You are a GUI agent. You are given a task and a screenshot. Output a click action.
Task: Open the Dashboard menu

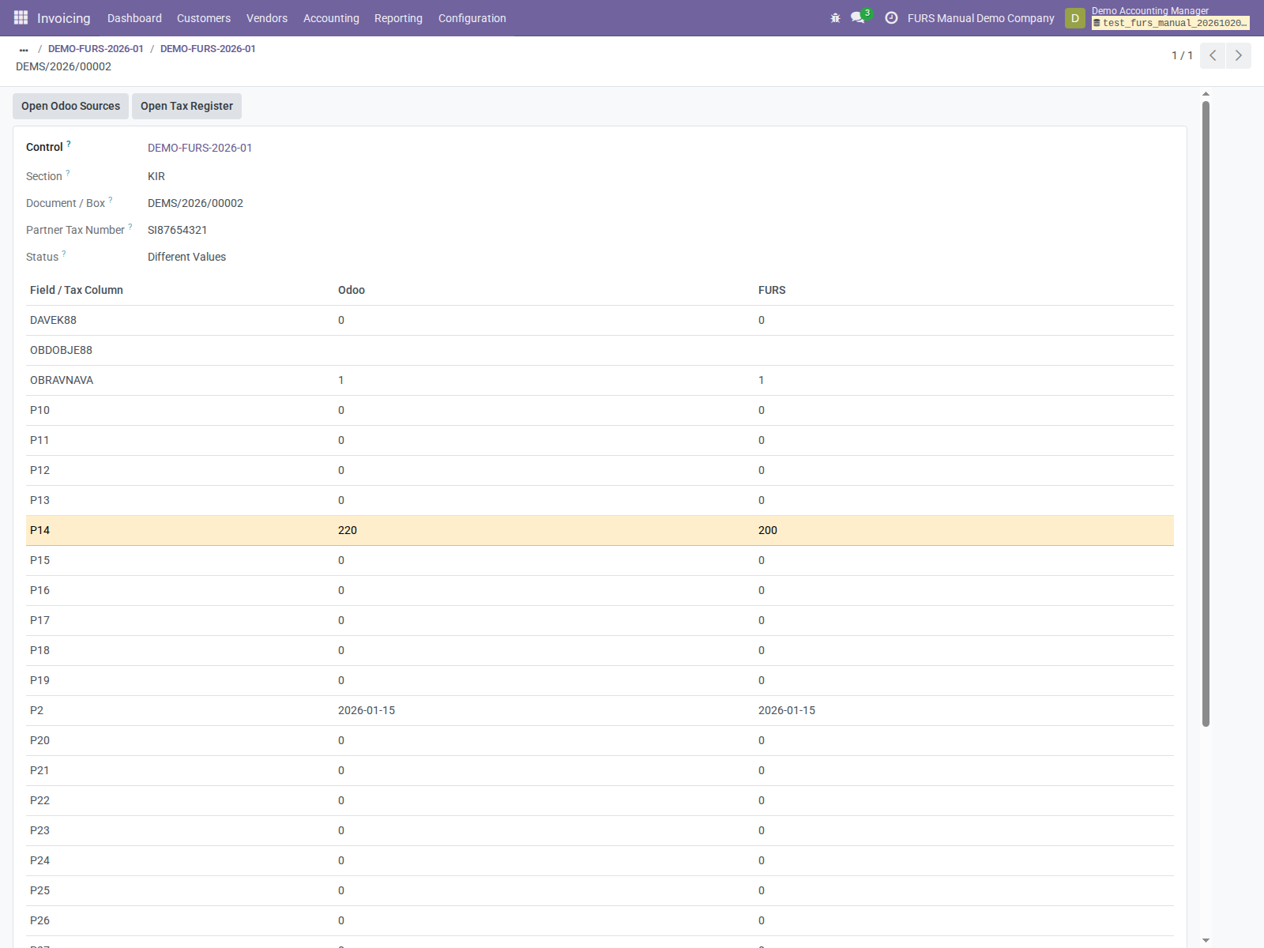point(134,17)
